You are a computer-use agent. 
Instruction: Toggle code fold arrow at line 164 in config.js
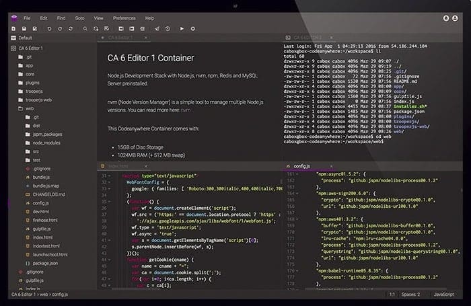[x=297, y=194]
